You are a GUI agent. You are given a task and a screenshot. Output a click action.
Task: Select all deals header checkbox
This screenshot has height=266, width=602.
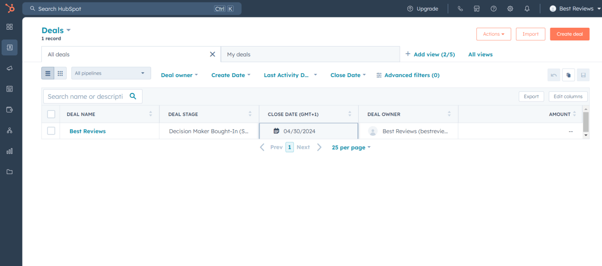[51, 114]
